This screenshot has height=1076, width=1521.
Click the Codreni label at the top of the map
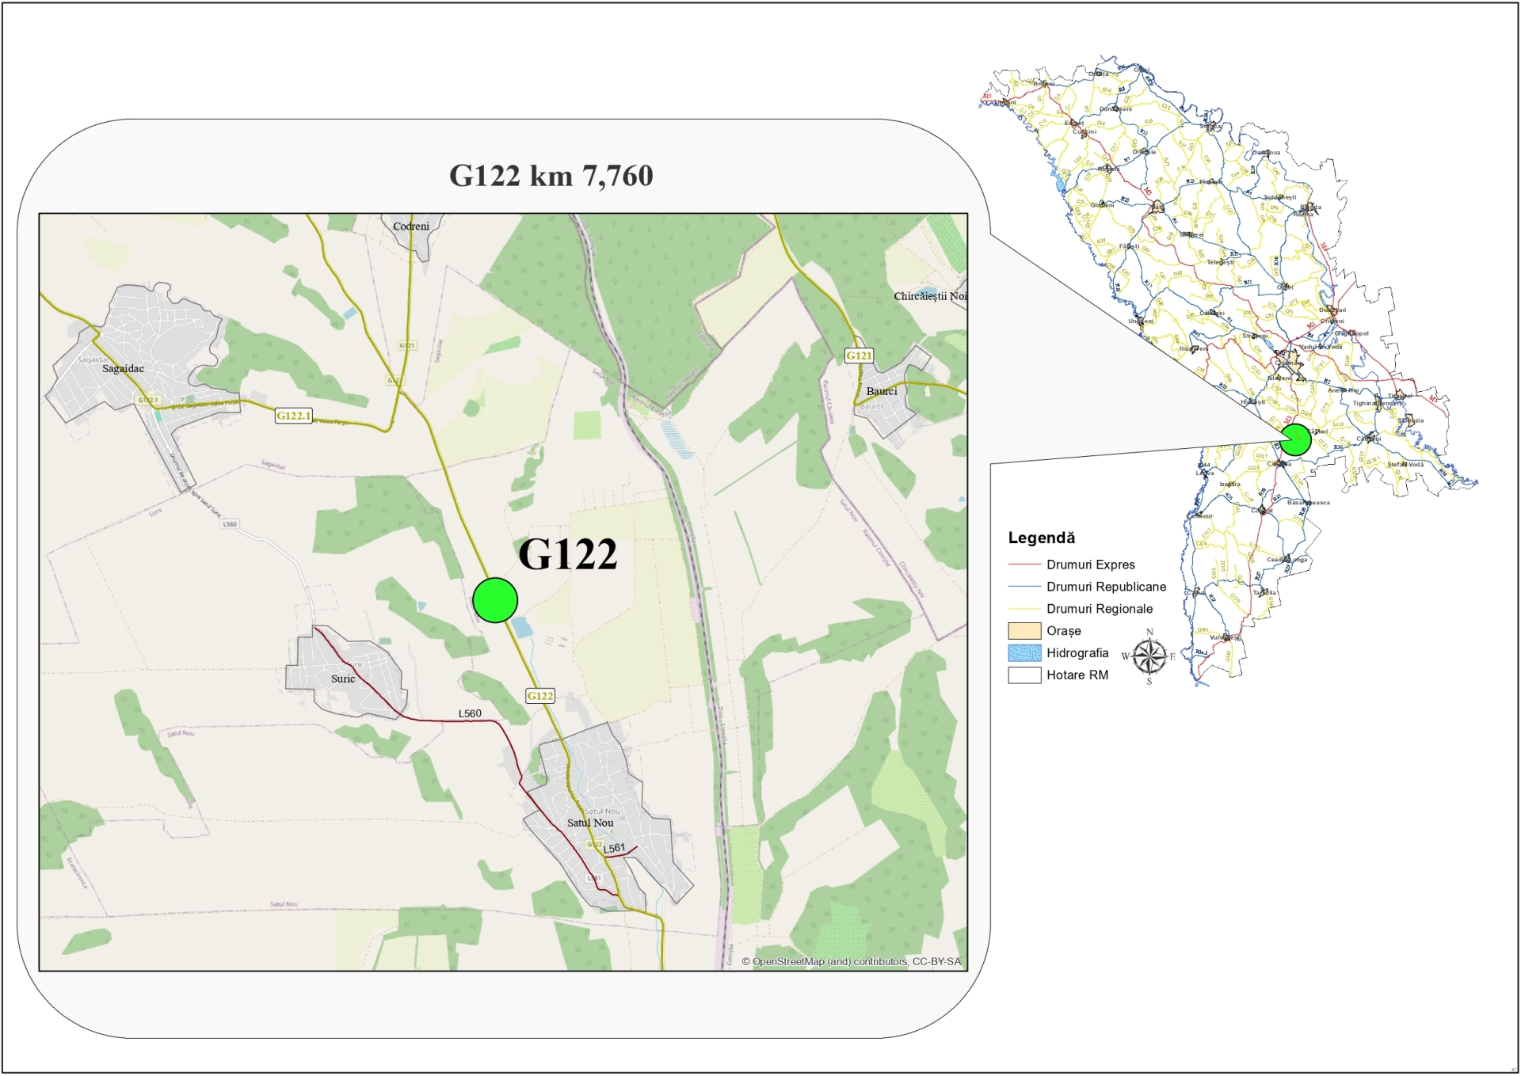(x=411, y=226)
